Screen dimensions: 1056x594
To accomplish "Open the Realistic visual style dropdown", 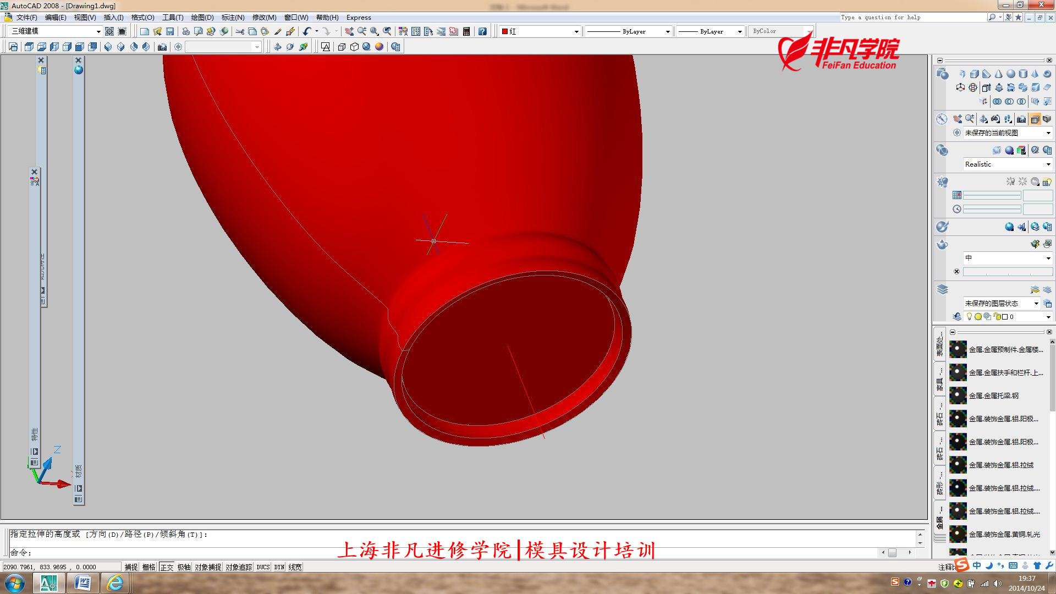I will point(1007,164).
